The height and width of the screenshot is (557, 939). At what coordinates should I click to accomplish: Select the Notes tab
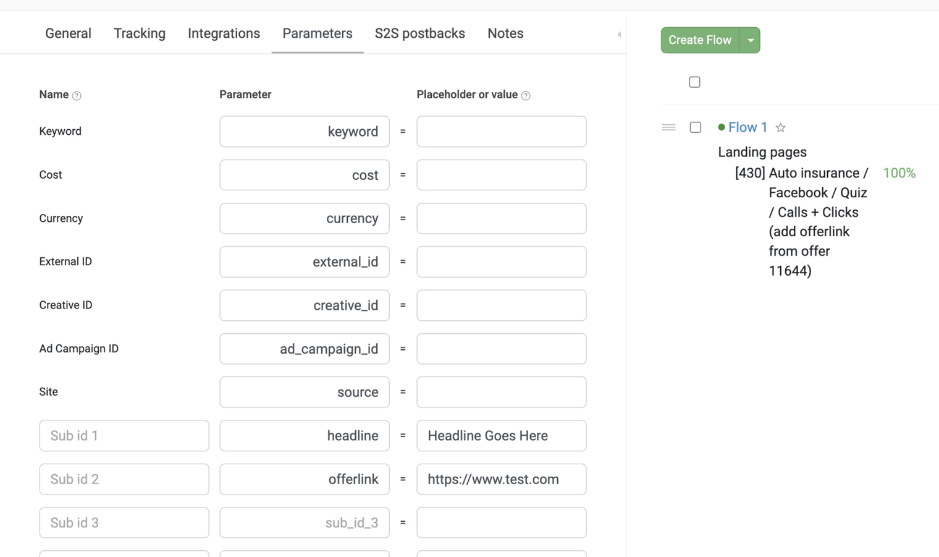pos(505,33)
